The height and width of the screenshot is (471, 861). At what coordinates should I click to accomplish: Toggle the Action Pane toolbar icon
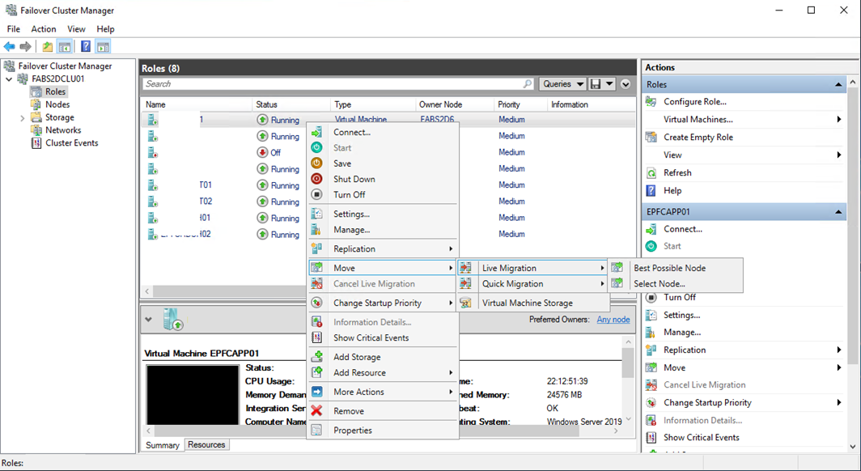tap(103, 47)
